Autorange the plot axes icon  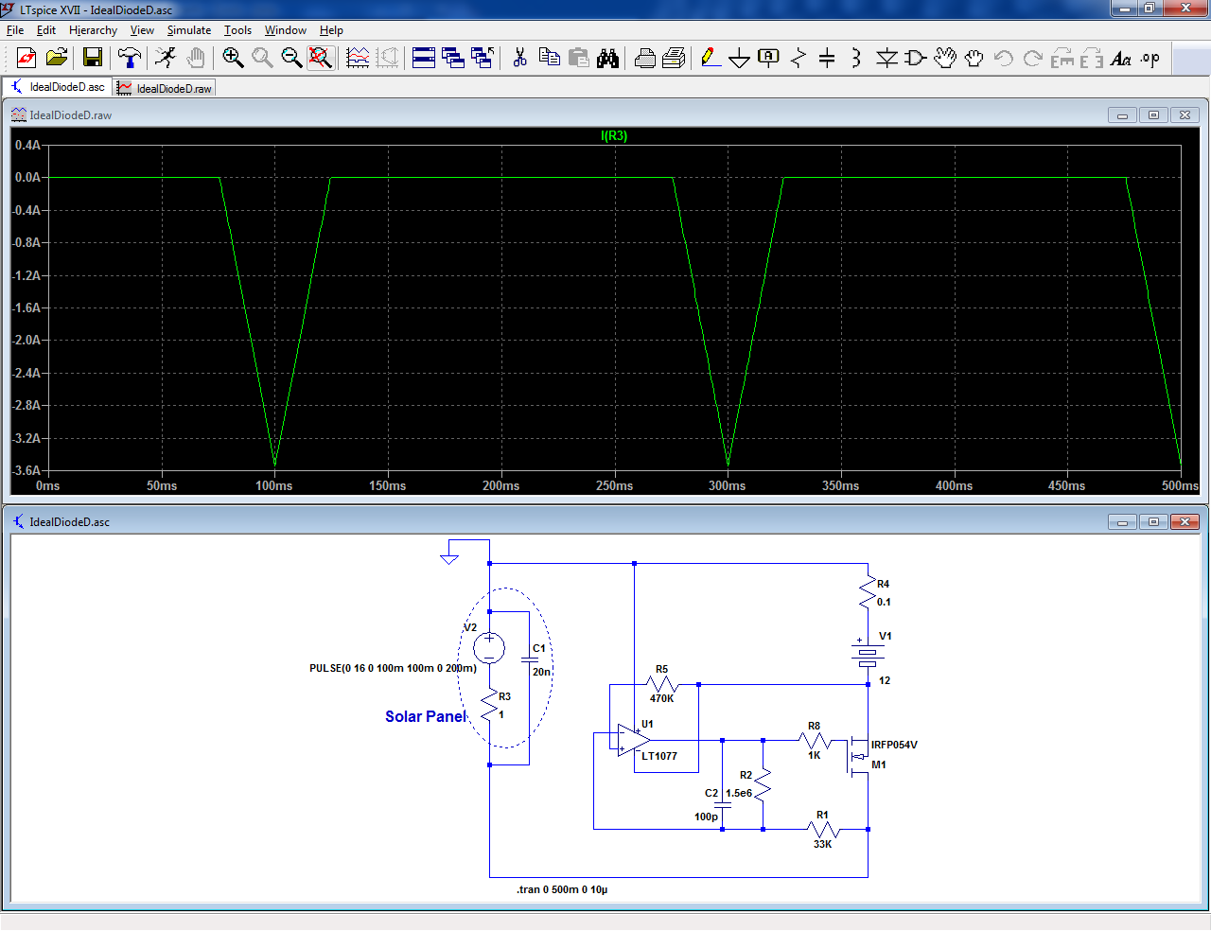[x=358, y=59]
